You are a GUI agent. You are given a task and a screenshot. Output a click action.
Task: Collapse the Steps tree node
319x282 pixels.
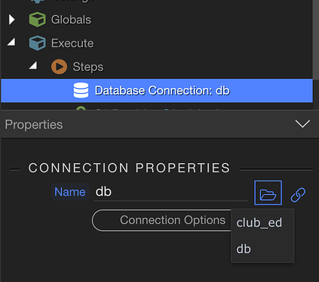pyautogui.click(x=33, y=65)
